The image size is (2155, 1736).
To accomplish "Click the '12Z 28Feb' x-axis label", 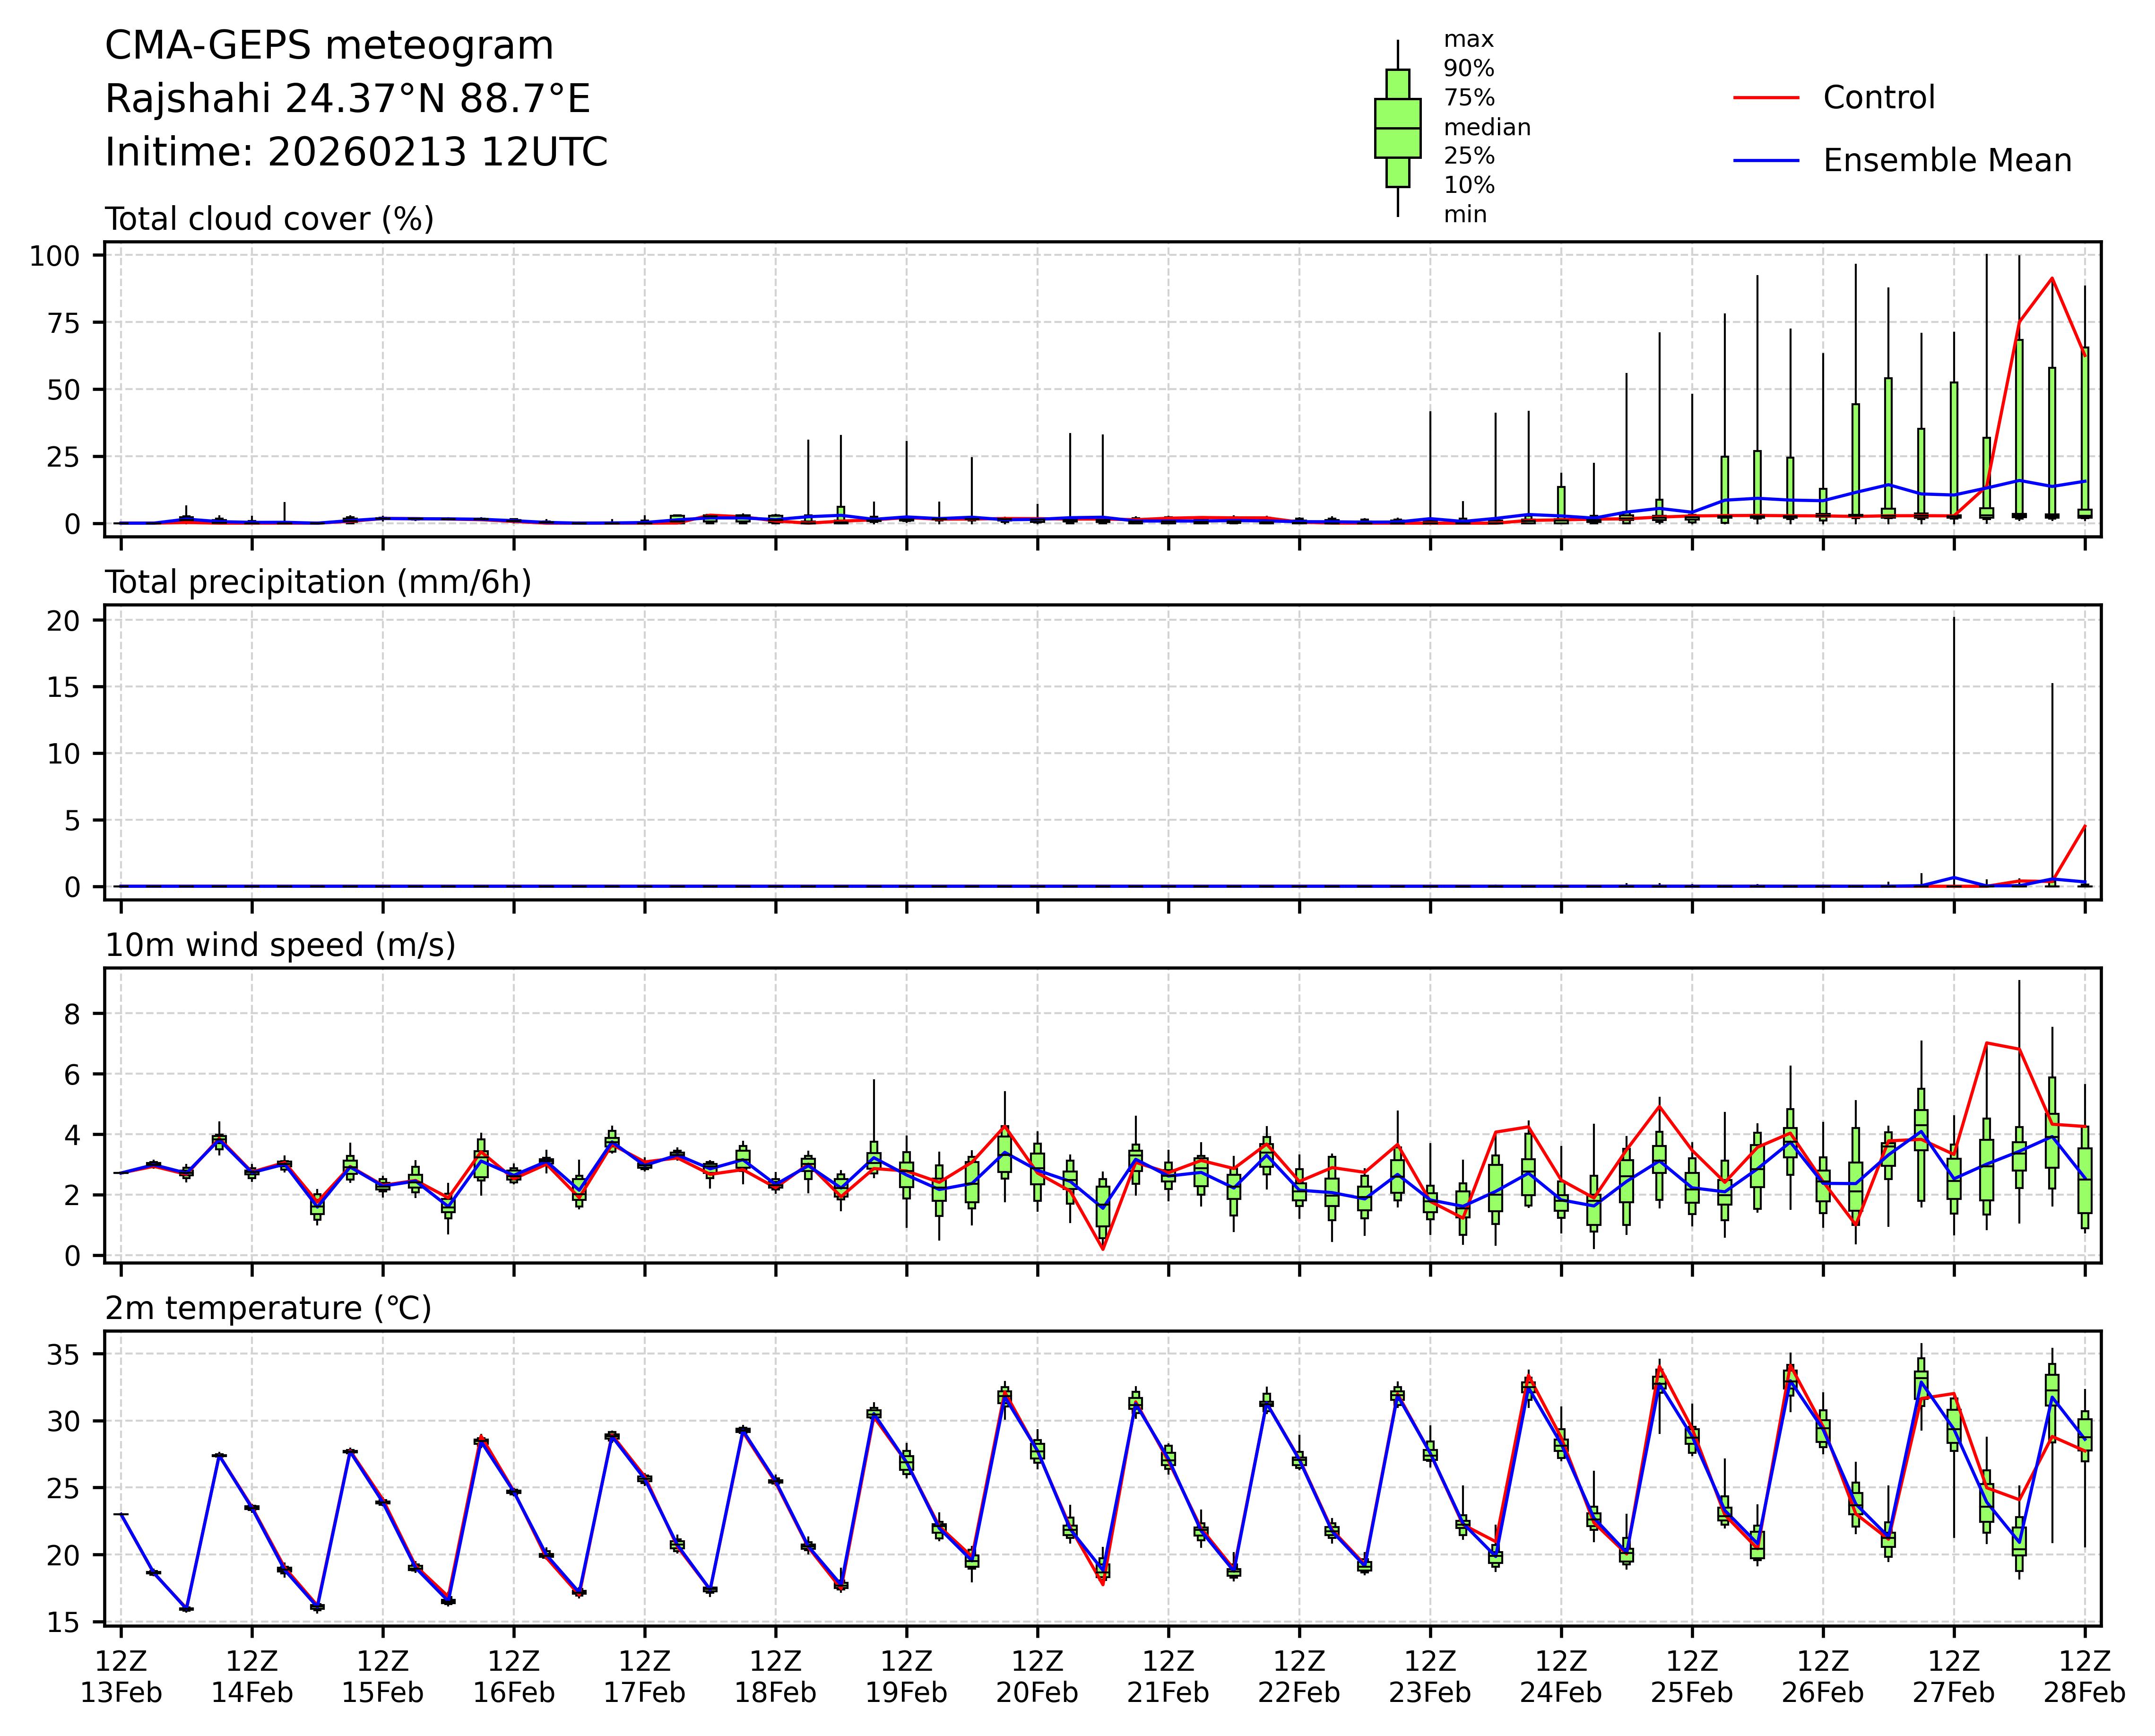I will coord(2084,1677).
